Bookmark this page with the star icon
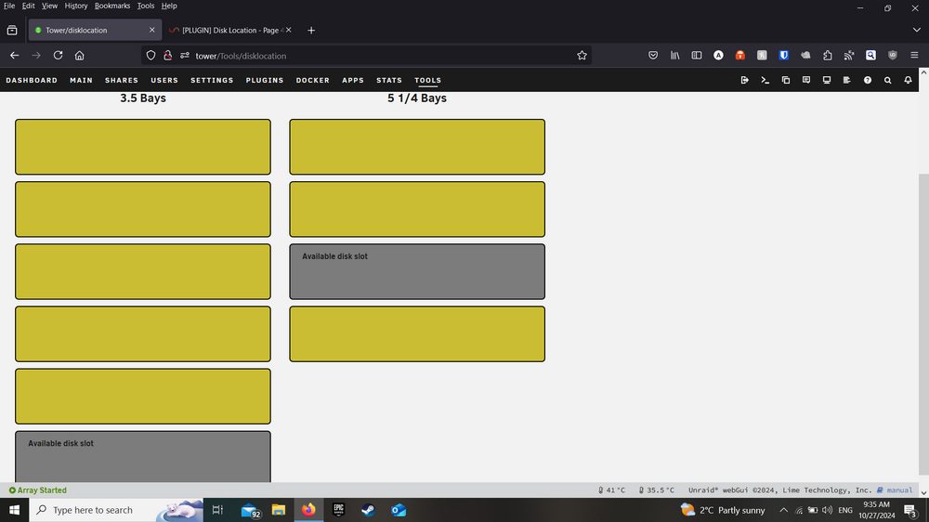929x522 pixels. tap(582, 55)
